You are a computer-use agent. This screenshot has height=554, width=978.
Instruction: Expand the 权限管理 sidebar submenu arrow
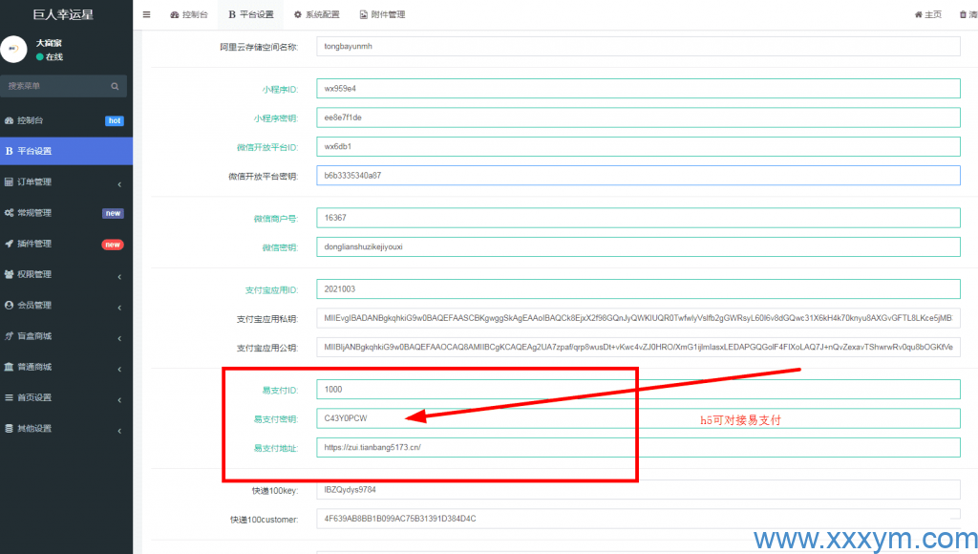(x=119, y=275)
